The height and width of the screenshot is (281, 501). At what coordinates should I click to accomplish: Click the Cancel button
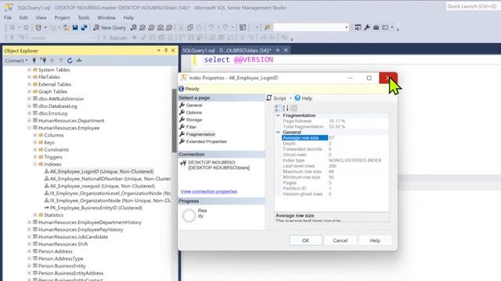coord(340,240)
